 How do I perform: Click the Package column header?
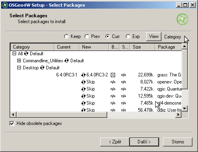coord(169,47)
